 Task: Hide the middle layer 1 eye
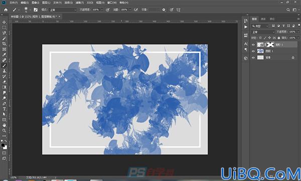click(x=253, y=51)
